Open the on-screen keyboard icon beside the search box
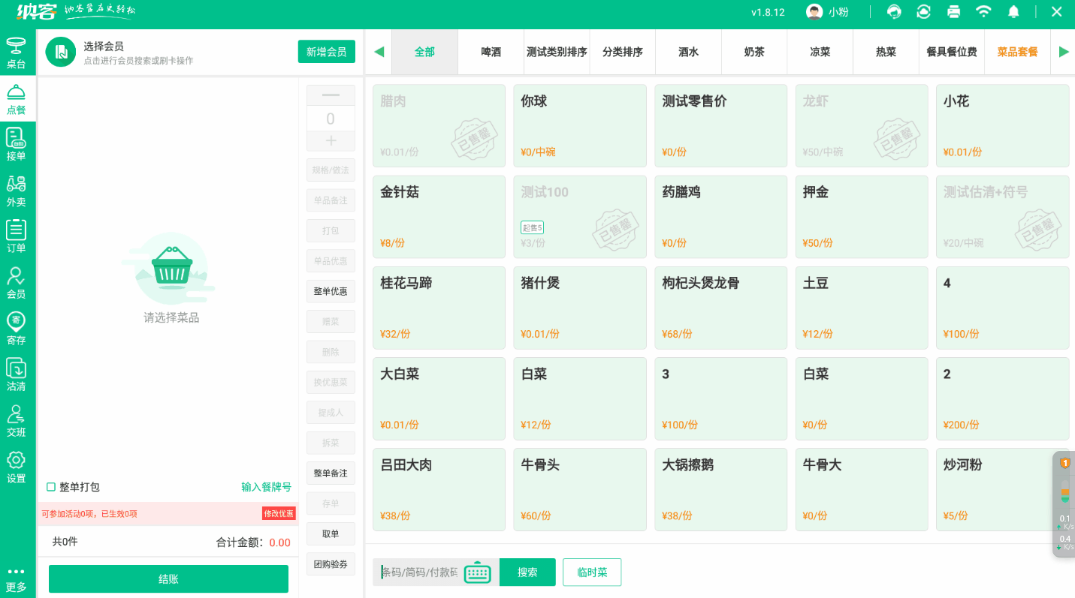This screenshot has height=598, width=1075. 479,572
